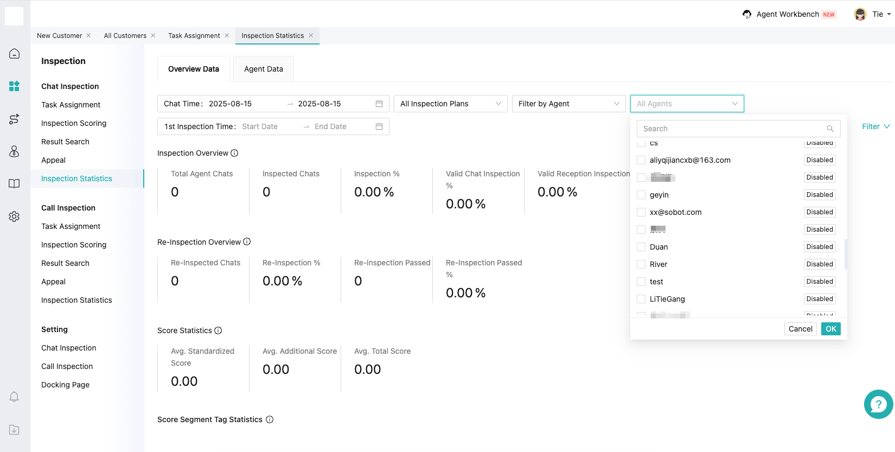Click the search magnifier icon in agent dropdown
This screenshot has width=895, height=452.
point(830,129)
